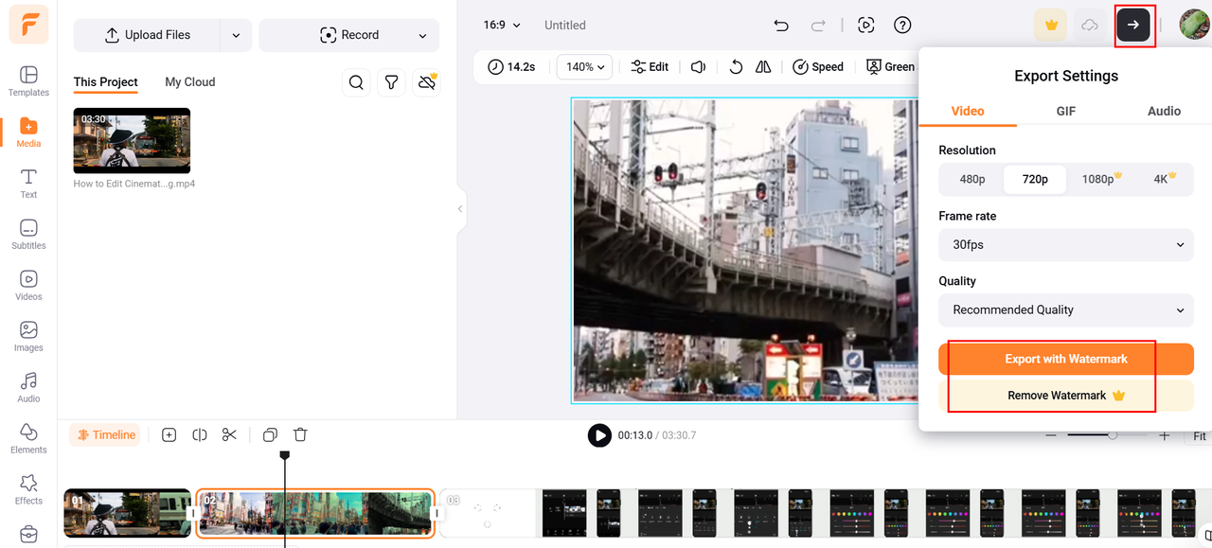Select the Audio export tab
This screenshot has height=548, width=1212.
[1164, 111]
